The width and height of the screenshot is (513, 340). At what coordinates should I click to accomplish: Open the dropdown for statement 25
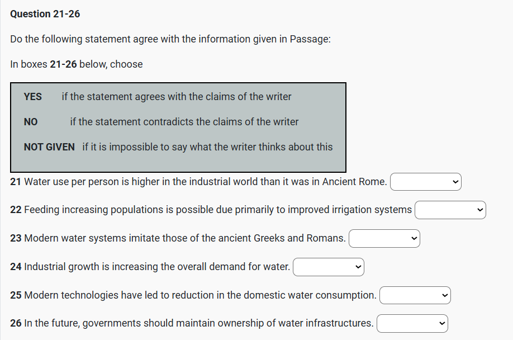[x=415, y=295]
